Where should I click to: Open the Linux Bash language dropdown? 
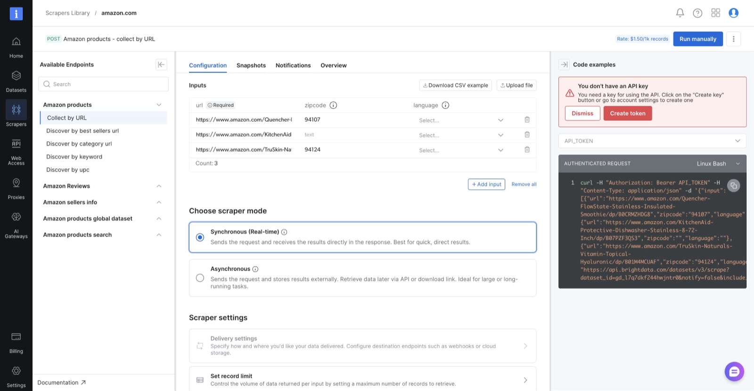718,163
